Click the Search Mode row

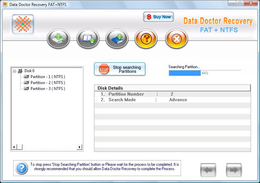pyautogui.click(x=172, y=100)
